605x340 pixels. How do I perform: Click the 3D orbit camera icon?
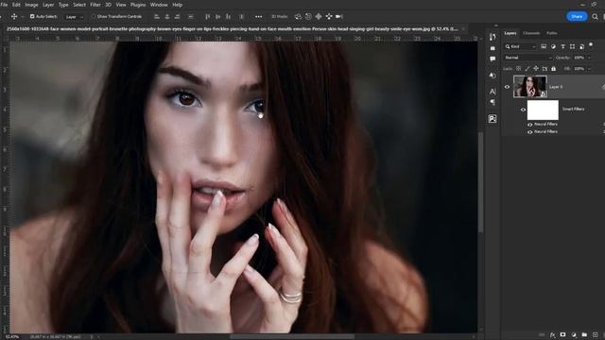[x=298, y=17]
